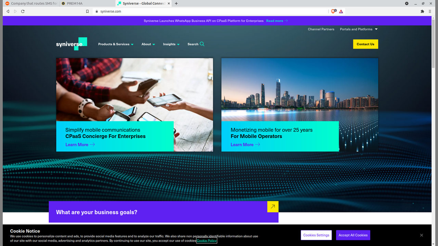Click the Brave Rewards triangle icon

point(341,11)
